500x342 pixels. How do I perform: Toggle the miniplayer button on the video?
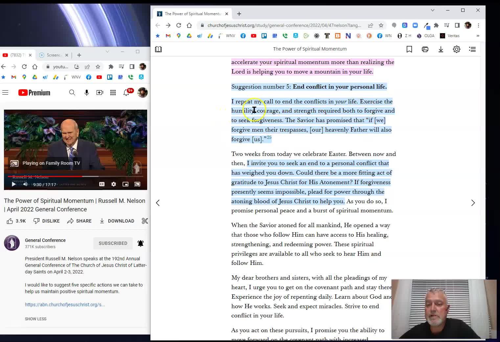click(125, 184)
